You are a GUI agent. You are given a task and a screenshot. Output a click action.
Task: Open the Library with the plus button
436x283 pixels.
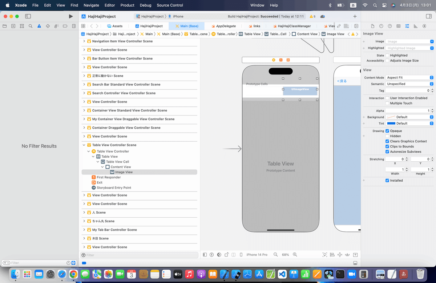click(355, 16)
